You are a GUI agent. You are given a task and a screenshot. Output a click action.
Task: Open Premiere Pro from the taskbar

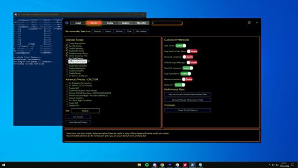(169, 165)
